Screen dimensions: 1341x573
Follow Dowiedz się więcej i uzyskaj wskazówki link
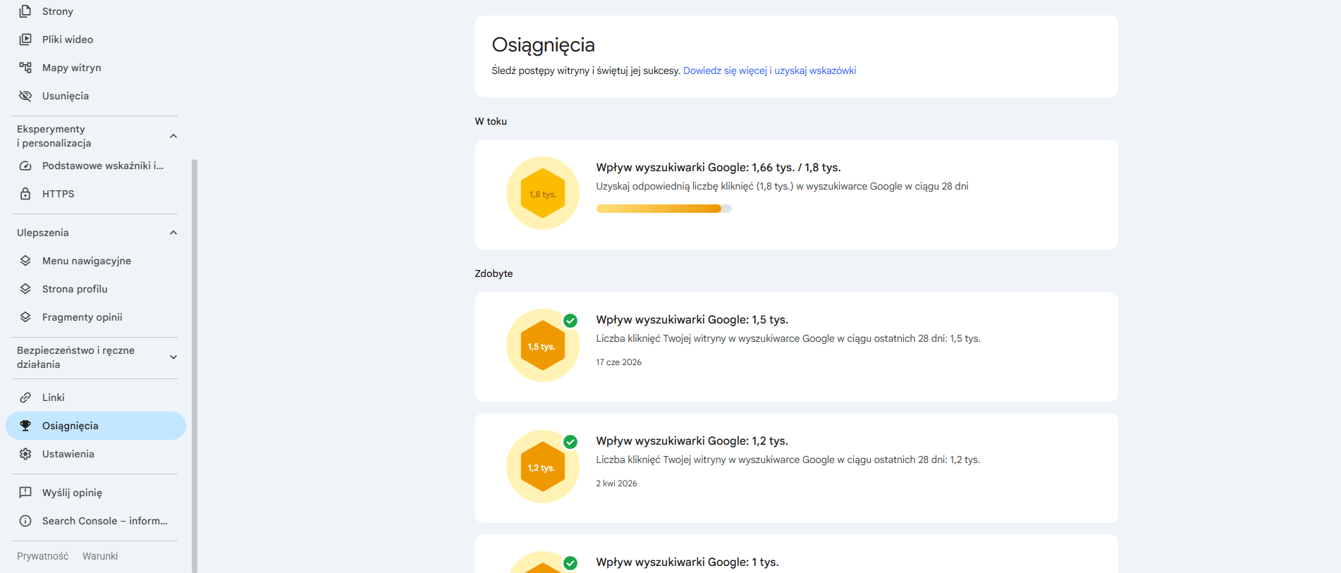tap(769, 70)
